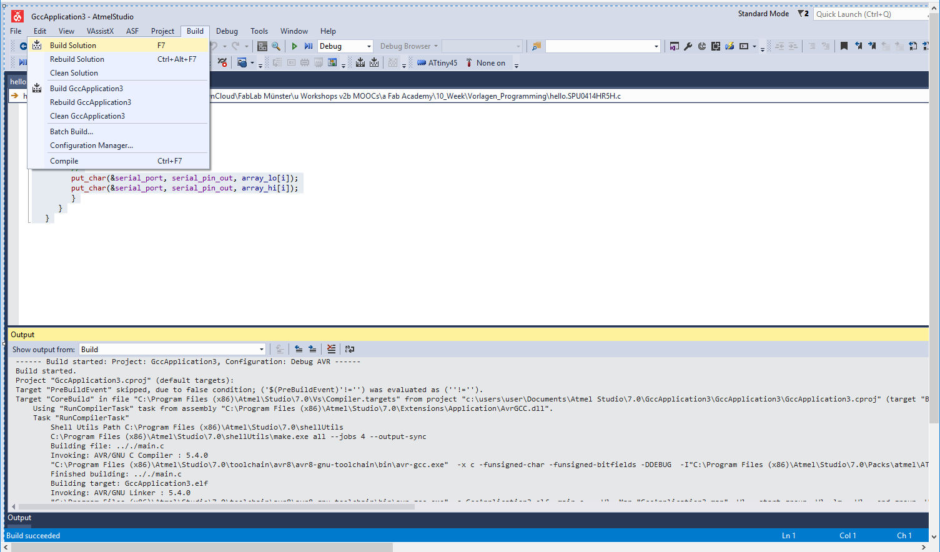This screenshot has height=552, width=940.
Task: Click the None on tool button
Action: (486, 63)
